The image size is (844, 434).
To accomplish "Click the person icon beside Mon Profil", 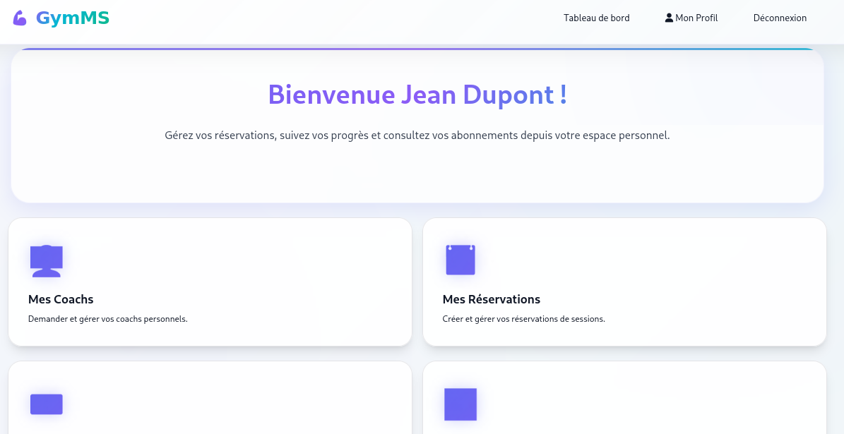I will pyautogui.click(x=669, y=18).
